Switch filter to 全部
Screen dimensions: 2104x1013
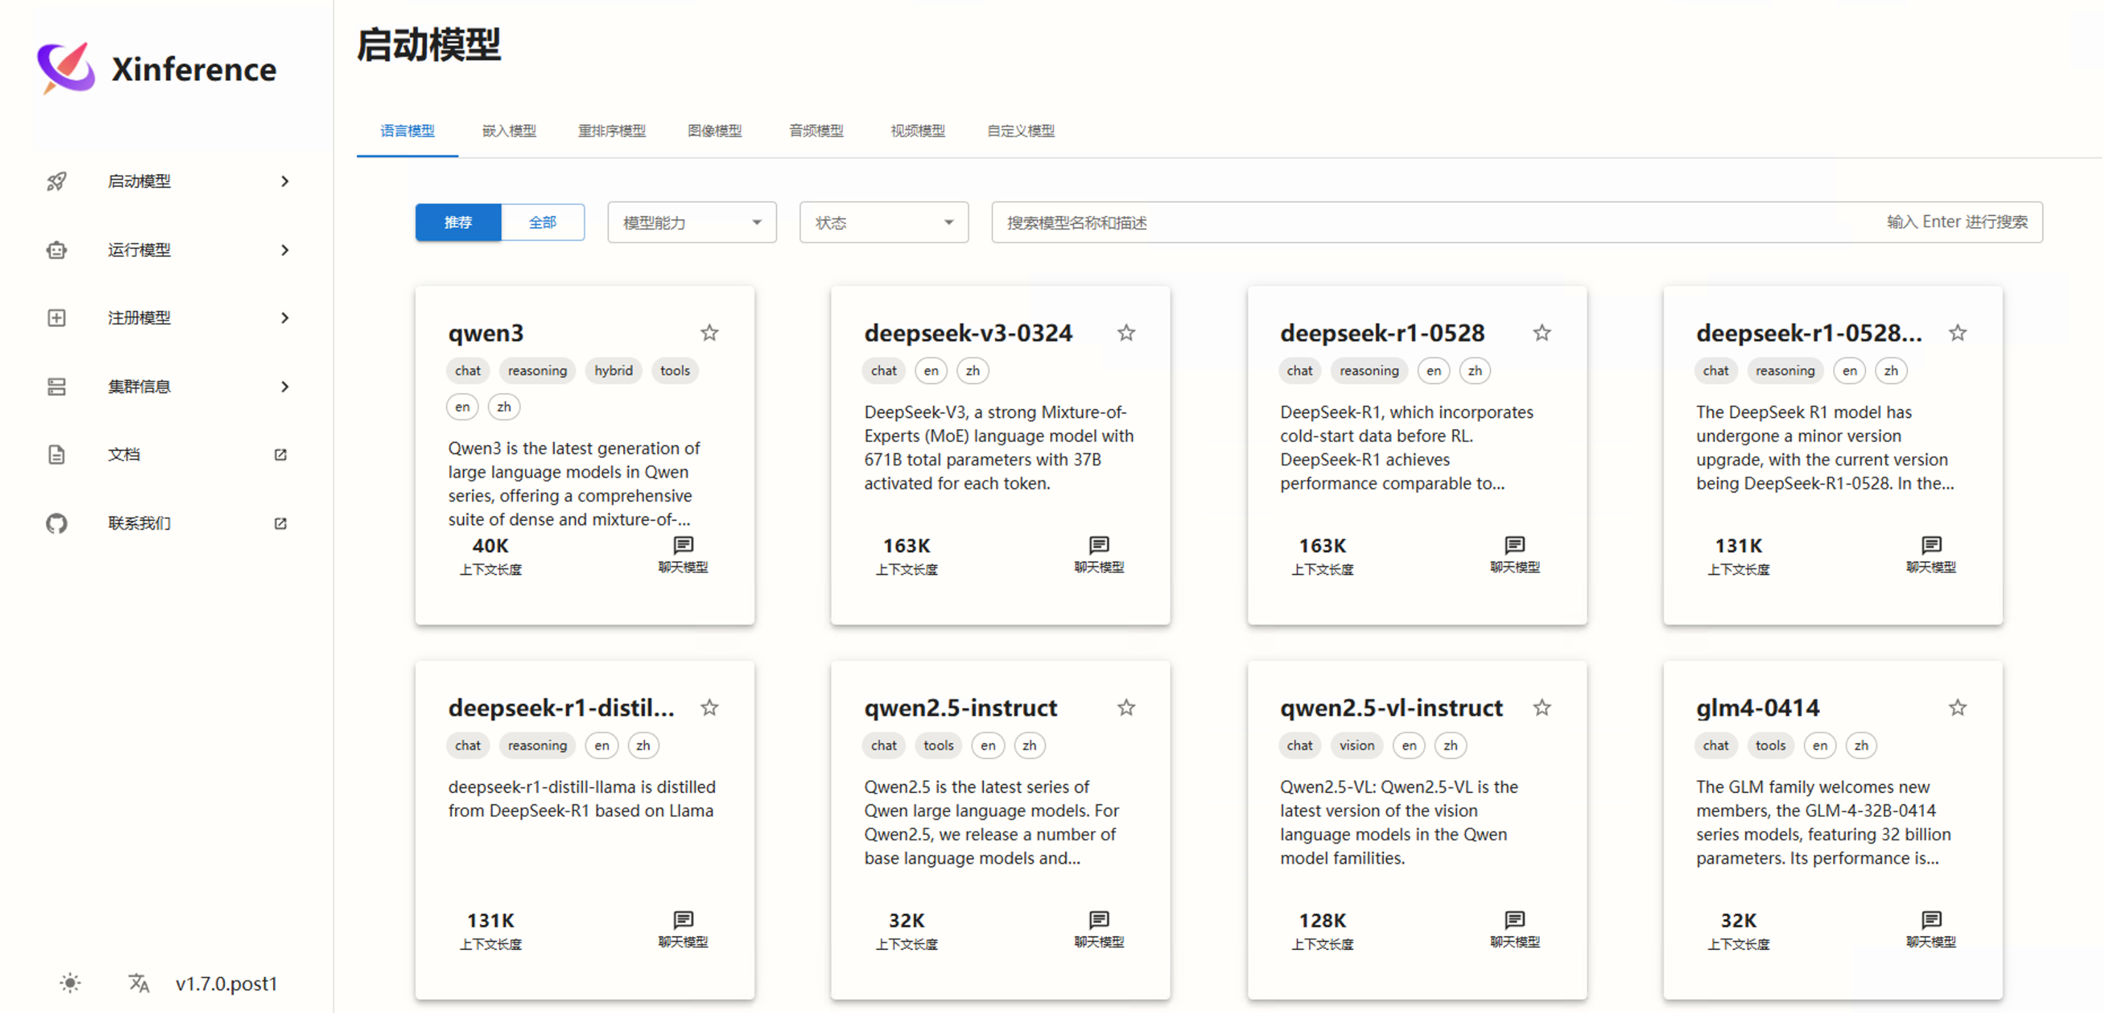pyautogui.click(x=542, y=221)
